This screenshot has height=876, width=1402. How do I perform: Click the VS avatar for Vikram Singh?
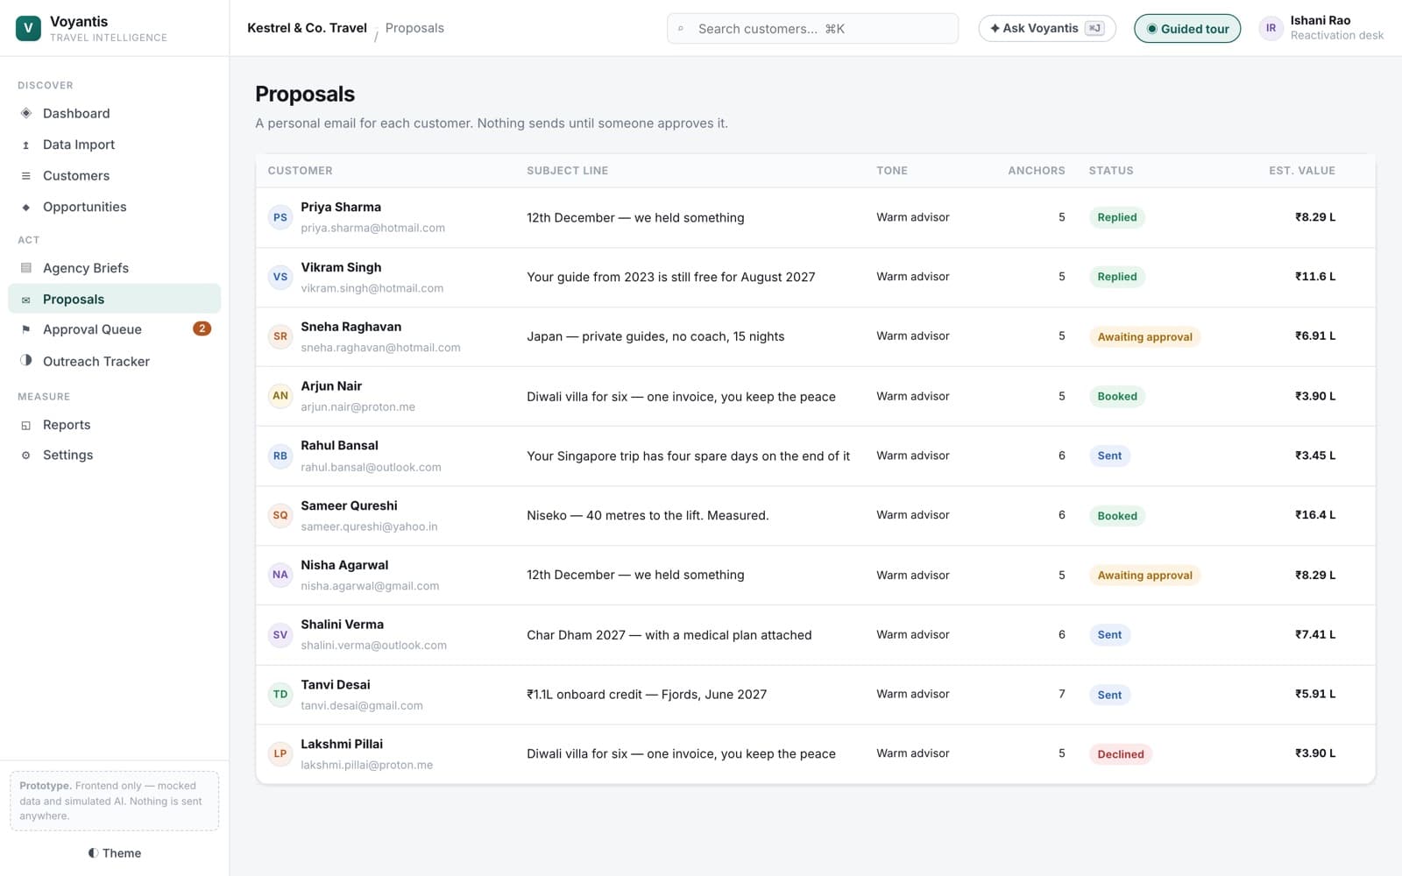(280, 277)
